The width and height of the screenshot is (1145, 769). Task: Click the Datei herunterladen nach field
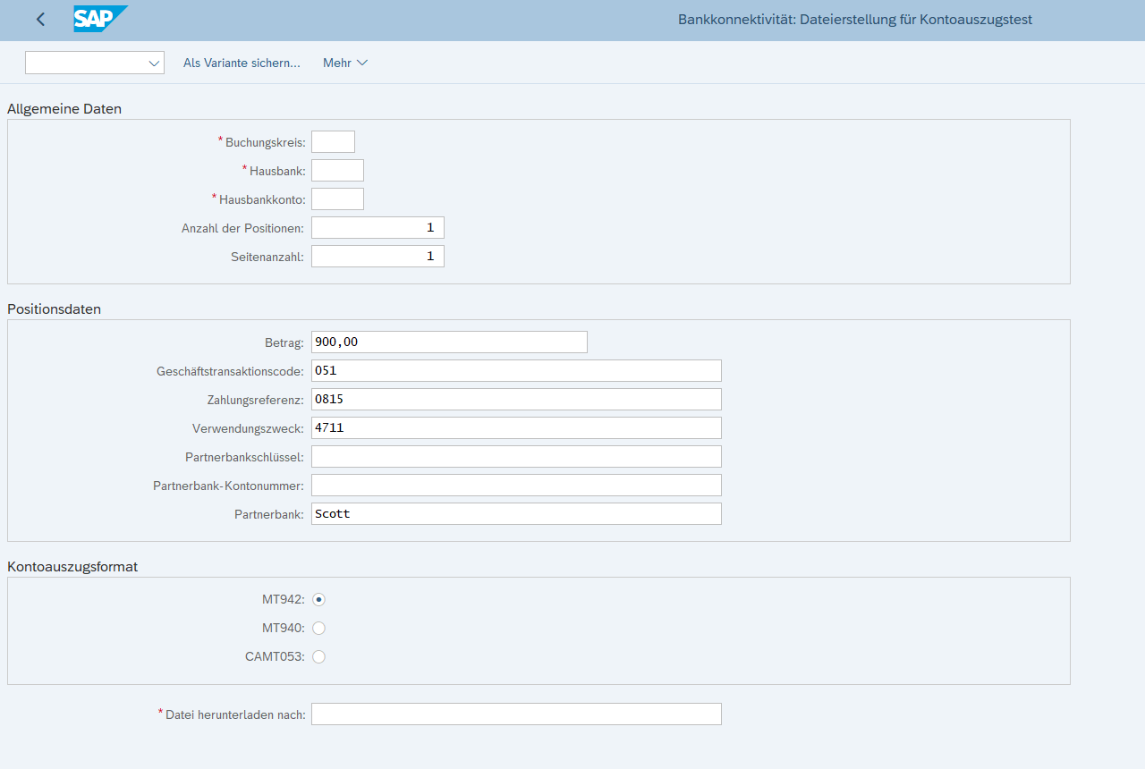tap(516, 714)
